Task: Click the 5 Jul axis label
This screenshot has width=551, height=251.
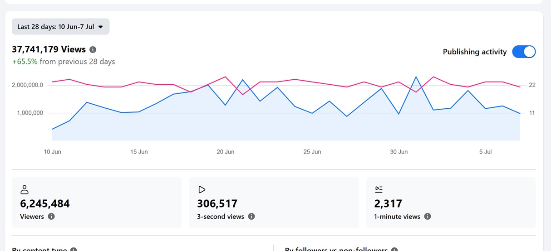Action: pyautogui.click(x=486, y=152)
